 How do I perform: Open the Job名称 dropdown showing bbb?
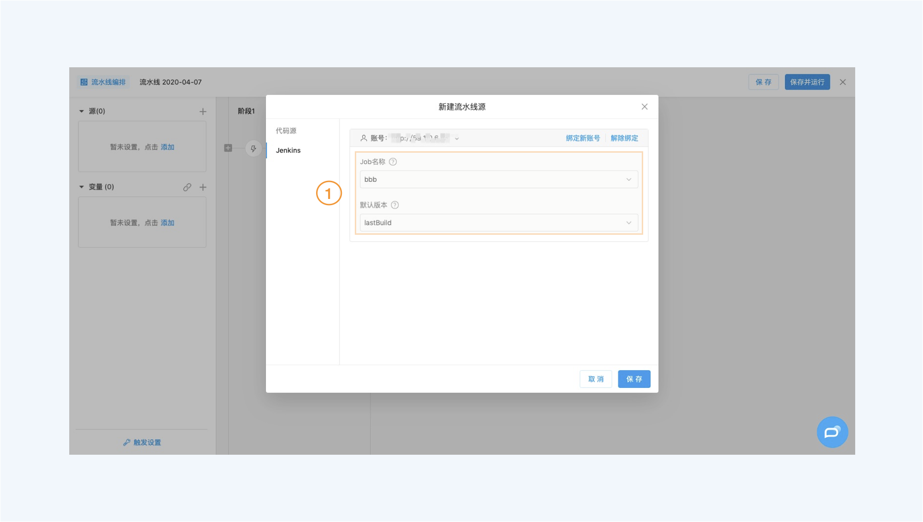[x=499, y=179]
